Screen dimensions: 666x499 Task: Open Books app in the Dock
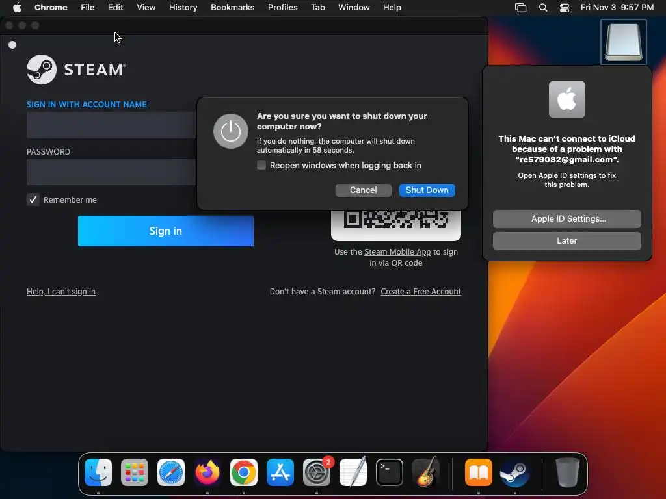(x=479, y=472)
